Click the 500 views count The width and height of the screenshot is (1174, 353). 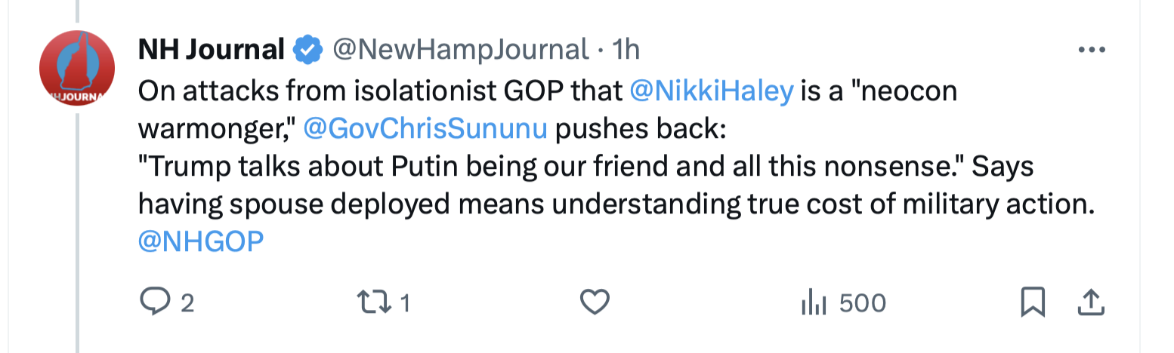point(862,303)
